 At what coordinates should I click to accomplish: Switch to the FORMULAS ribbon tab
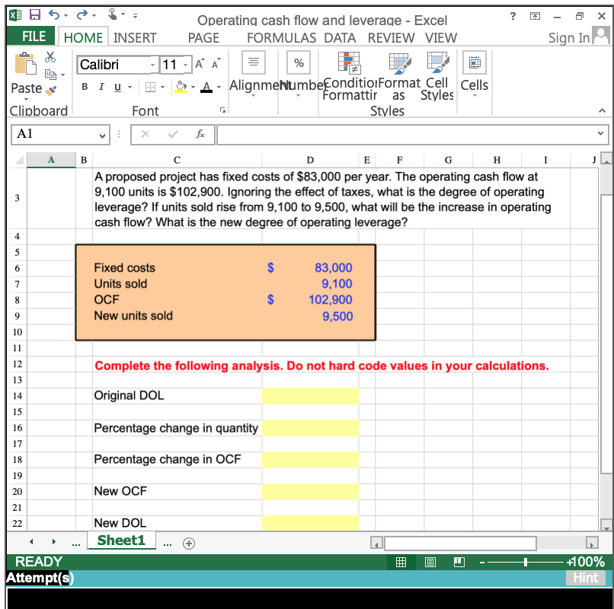point(281,37)
